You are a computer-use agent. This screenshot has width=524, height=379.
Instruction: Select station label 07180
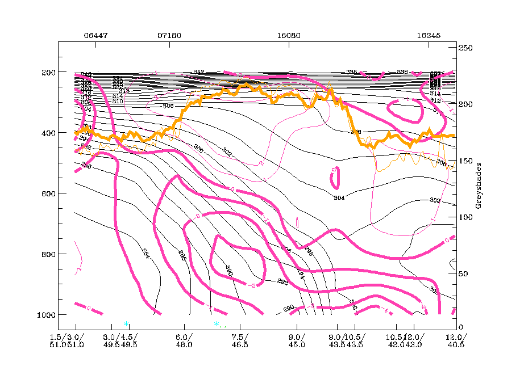click(x=169, y=35)
